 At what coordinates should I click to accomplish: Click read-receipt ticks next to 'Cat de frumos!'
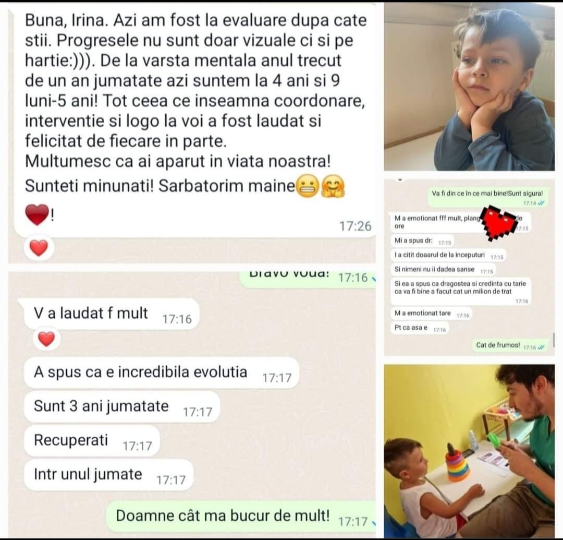tap(542, 347)
